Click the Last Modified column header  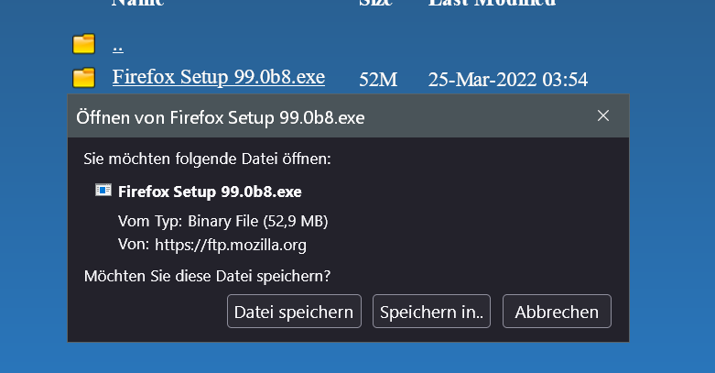[492, 3]
